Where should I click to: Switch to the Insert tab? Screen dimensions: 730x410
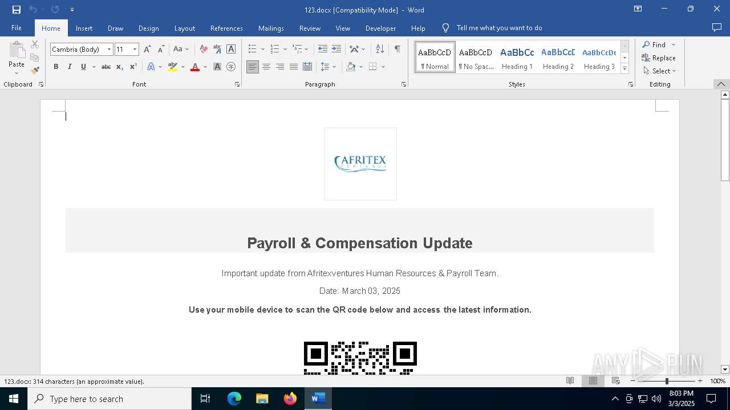[84, 28]
